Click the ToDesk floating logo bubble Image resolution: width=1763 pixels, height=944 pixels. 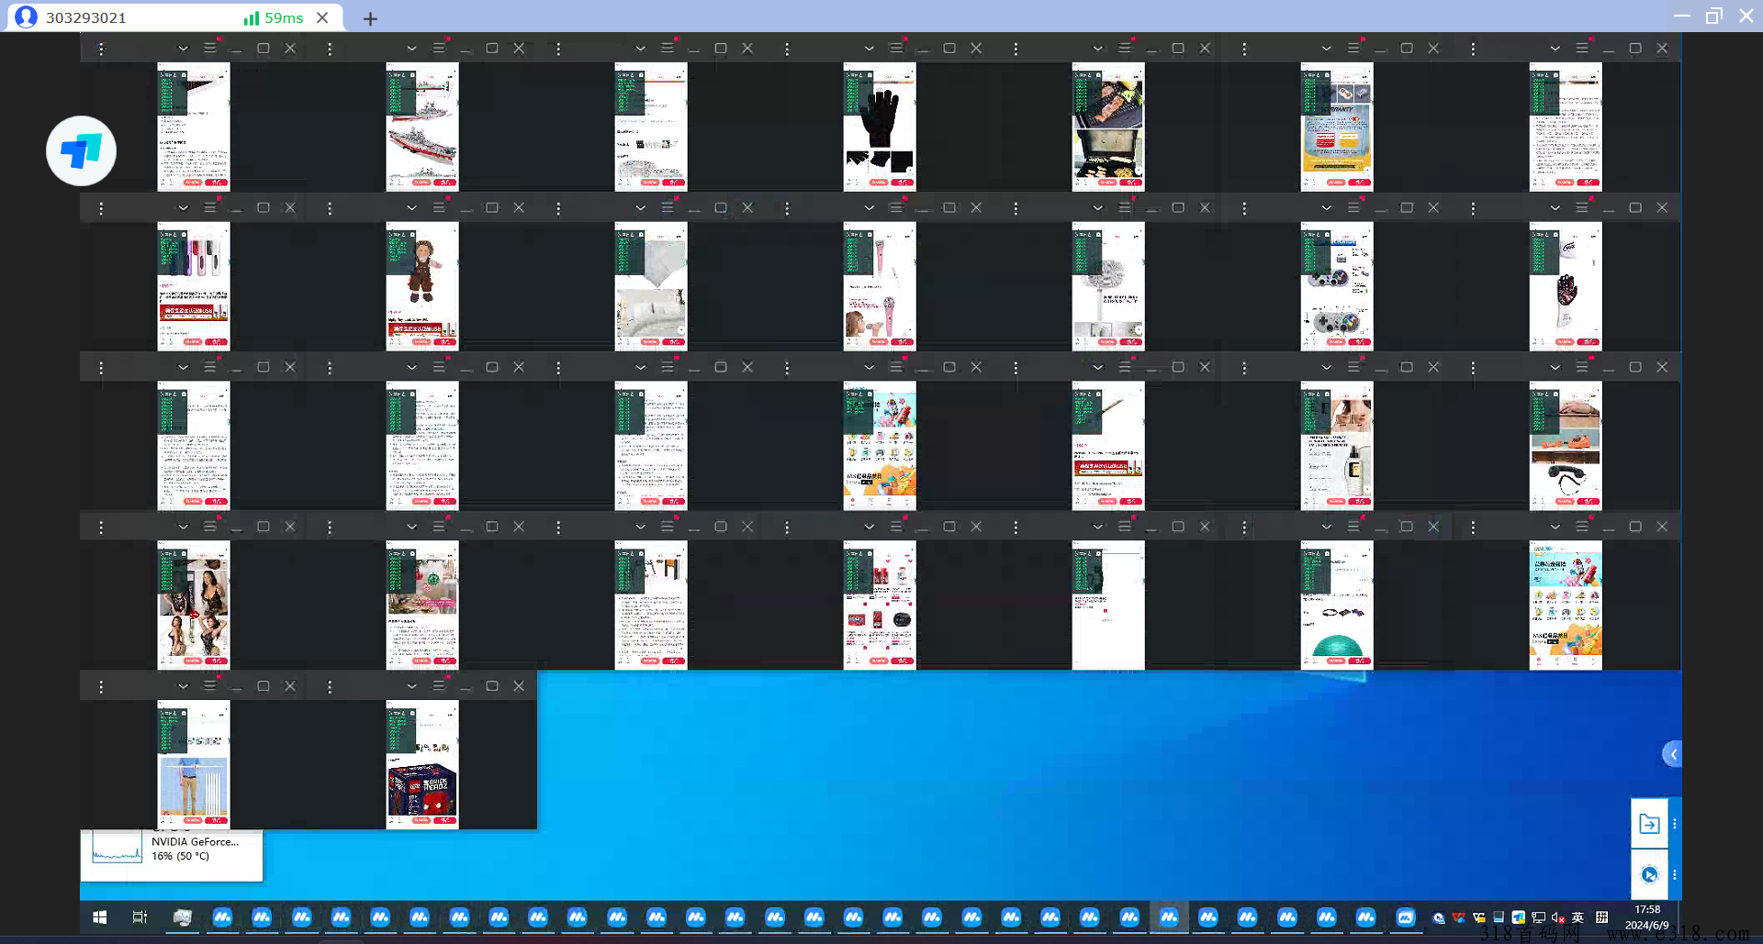[81, 151]
